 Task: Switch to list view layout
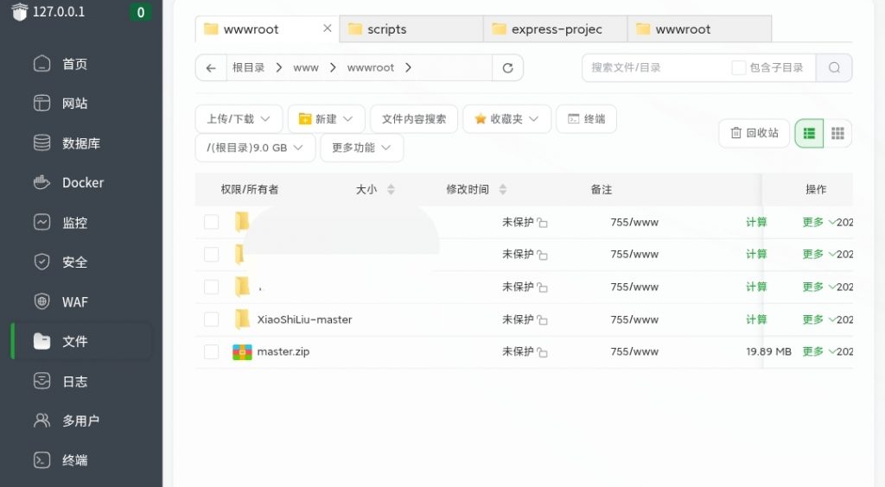coord(809,133)
